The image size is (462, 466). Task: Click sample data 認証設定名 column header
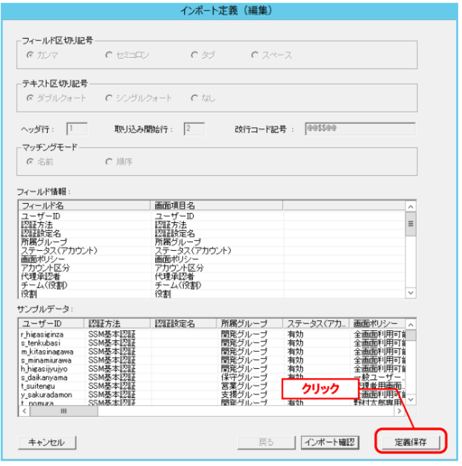tap(183, 324)
